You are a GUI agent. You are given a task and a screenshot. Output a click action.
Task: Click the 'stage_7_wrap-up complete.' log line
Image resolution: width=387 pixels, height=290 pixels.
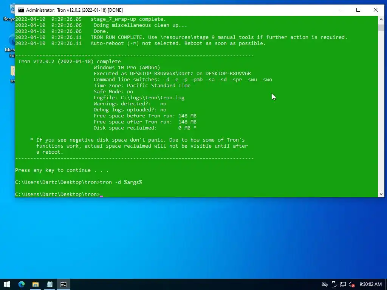pyautogui.click(x=91, y=19)
